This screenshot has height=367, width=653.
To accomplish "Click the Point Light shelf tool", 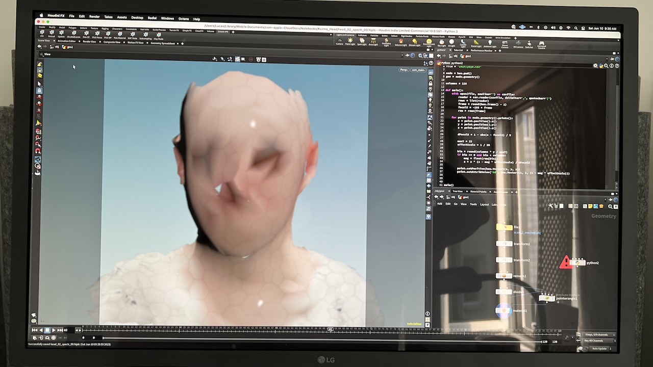I will click(350, 41).
